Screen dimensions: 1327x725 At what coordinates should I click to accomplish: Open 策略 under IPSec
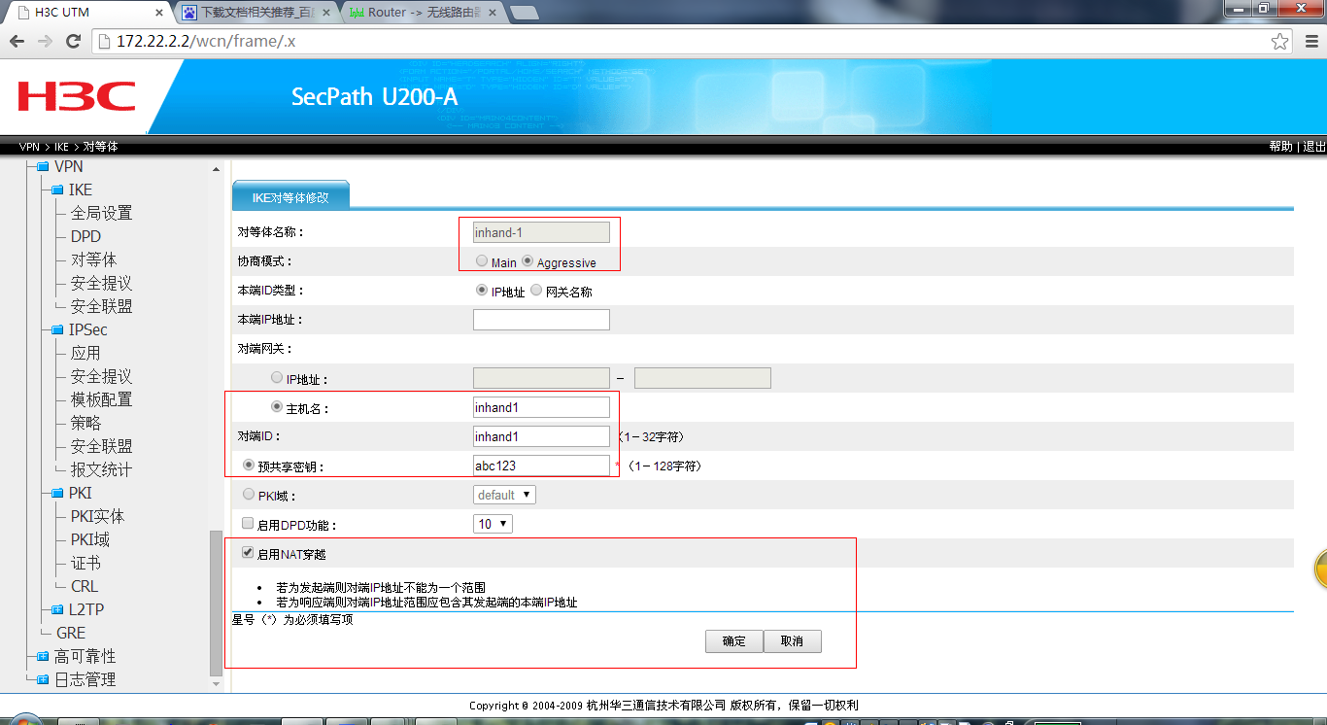pyautogui.click(x=85, y=423)
